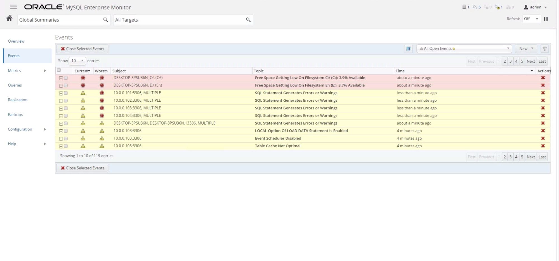
Task: Click the bottom Close Selected Events button
Action: point(82,168)
